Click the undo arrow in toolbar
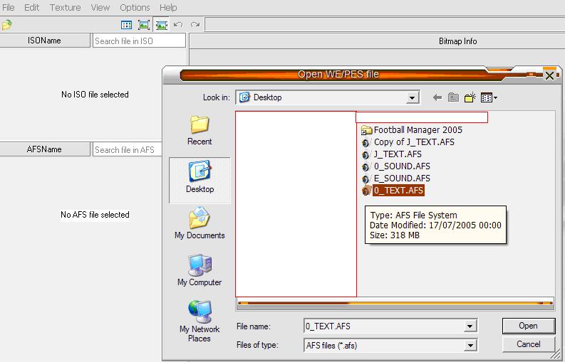565x362 pixels. (x=178, y=25)
